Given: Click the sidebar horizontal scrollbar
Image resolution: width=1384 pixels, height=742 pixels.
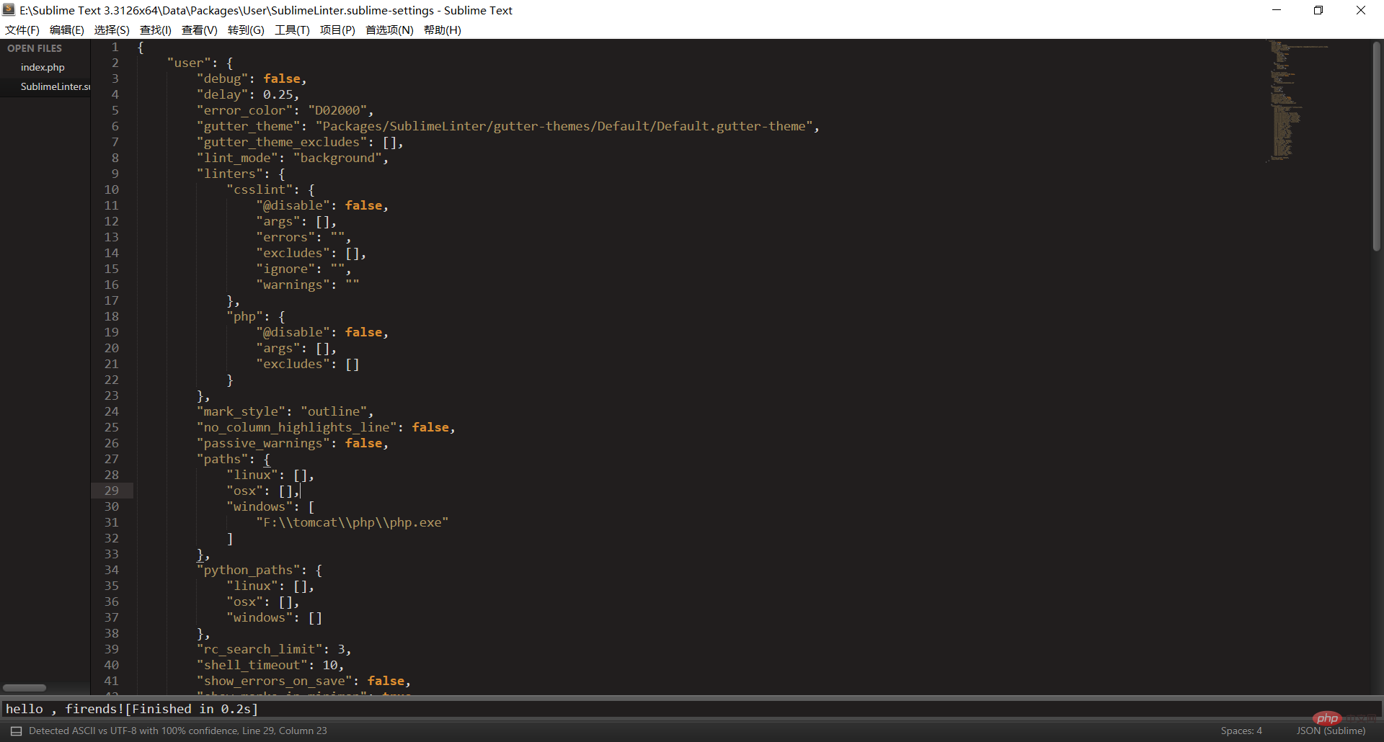Looking at the screenshot, I should click(x=25, y=687).
